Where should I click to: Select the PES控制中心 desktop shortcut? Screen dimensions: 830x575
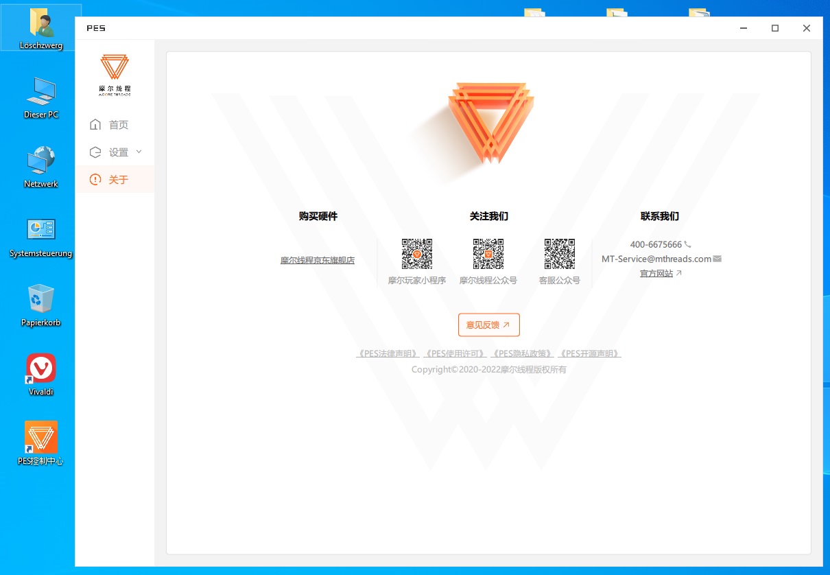(41, 444)
